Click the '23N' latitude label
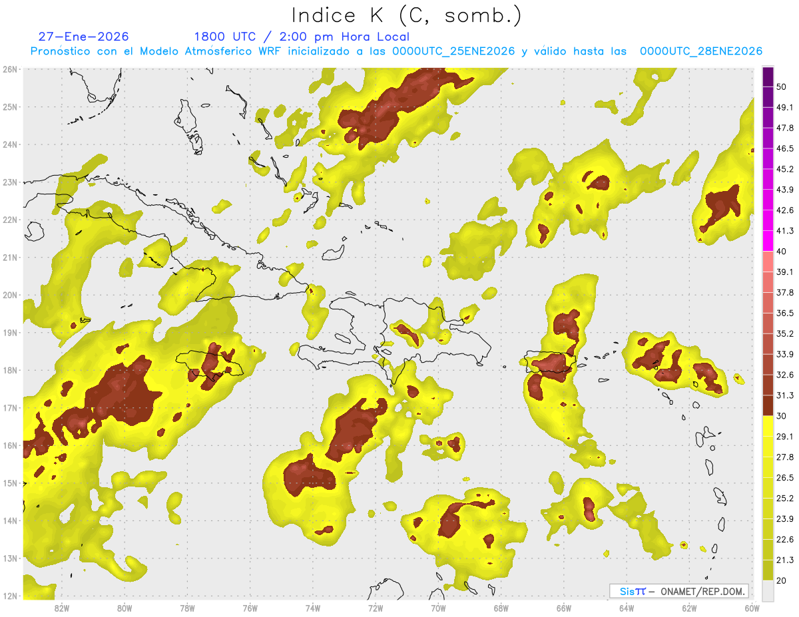 pyautogui.click(x=10, y=182)
